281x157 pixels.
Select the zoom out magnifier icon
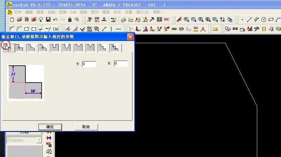coord(194,19)
